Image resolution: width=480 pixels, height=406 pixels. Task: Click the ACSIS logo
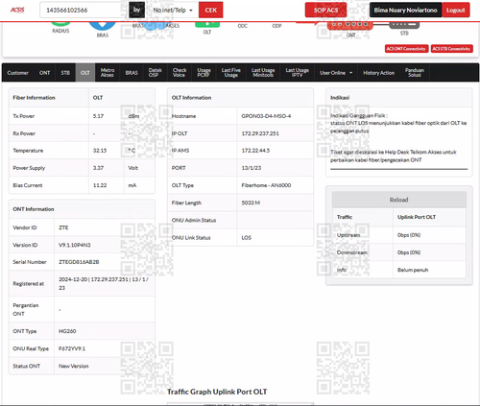coord(17,10)
